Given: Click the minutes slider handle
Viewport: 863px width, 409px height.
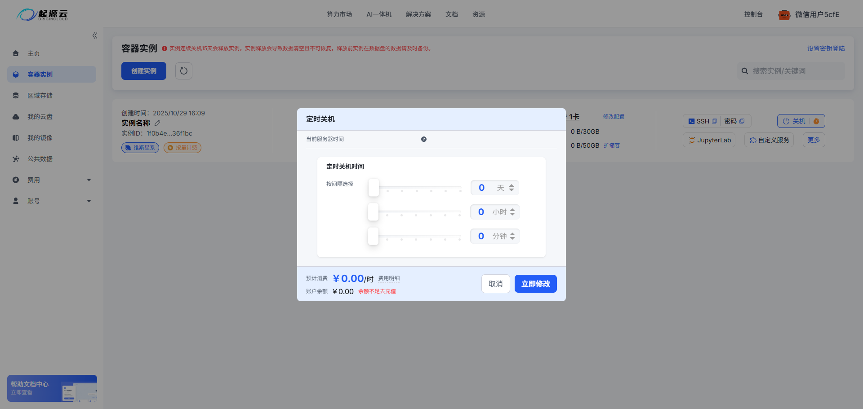Looking at the screenshot, I should (373, 236).
